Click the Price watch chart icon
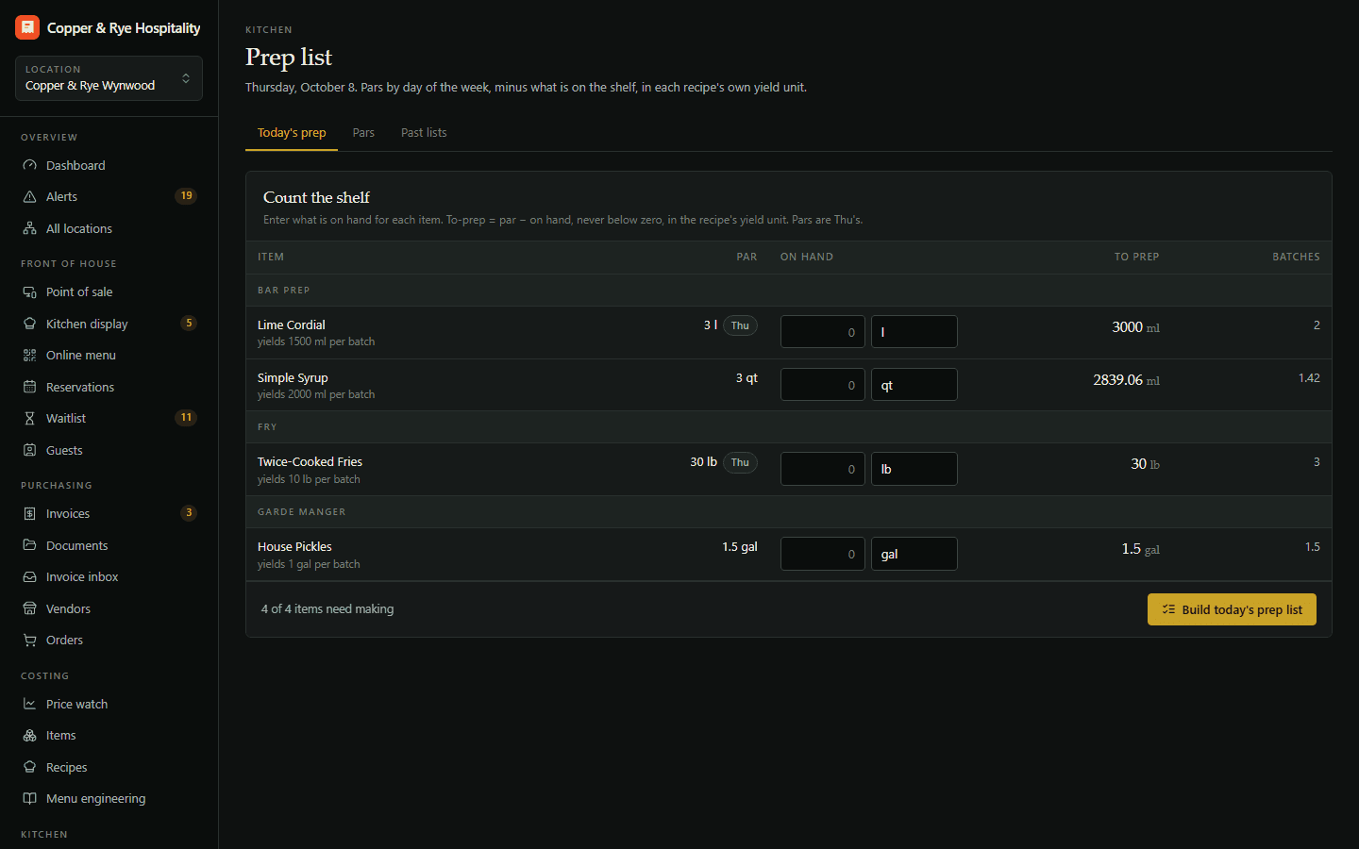The height and width of the screenshot is (849, 1359). coord(29,704)
